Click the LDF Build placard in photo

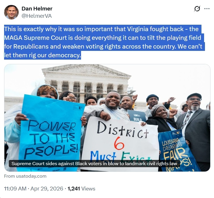137,115
